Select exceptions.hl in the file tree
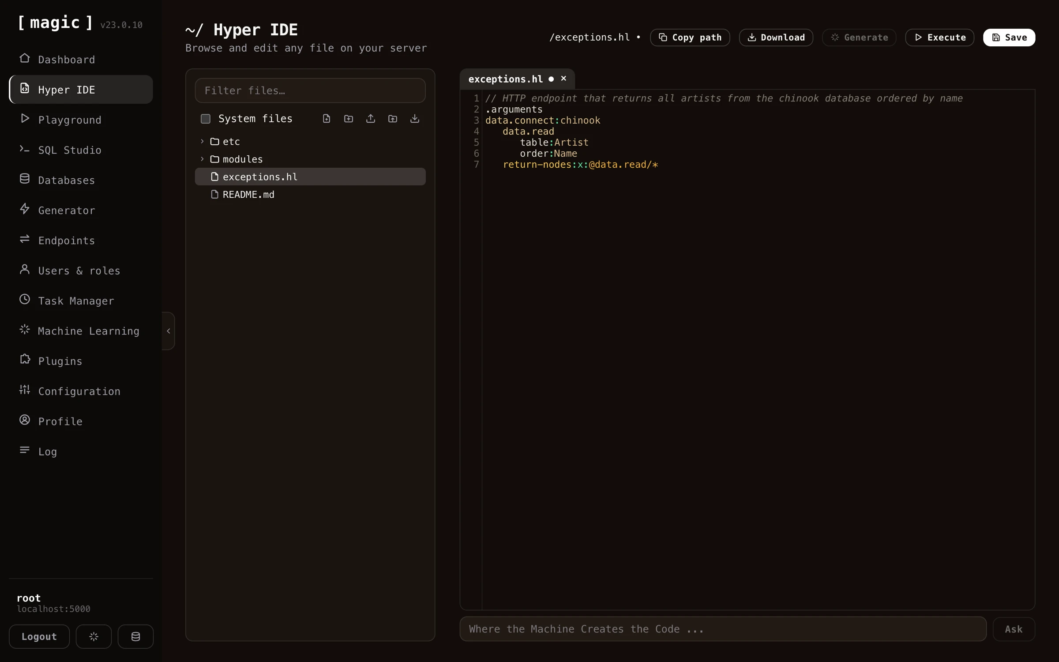 pyautogui.click(x=310, y=177)
